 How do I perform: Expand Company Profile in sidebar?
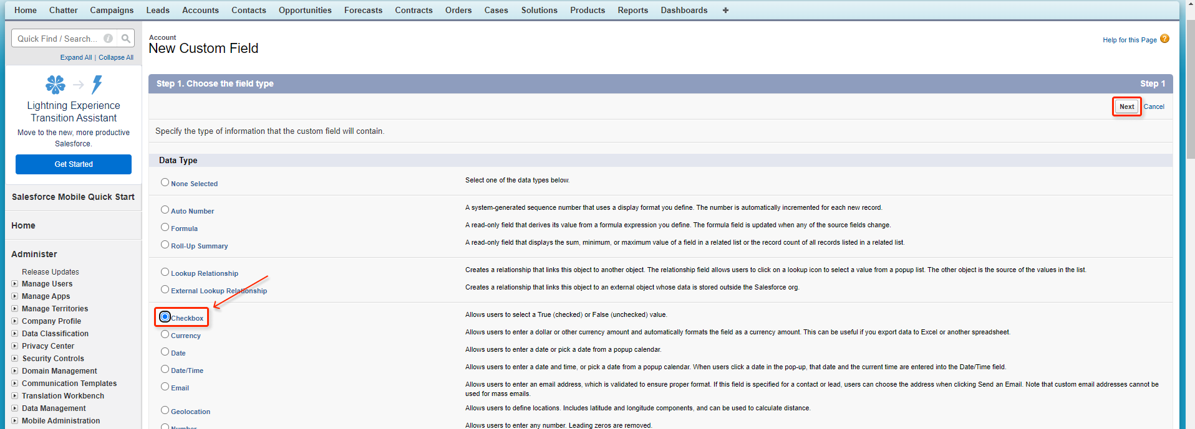(14, 321)
